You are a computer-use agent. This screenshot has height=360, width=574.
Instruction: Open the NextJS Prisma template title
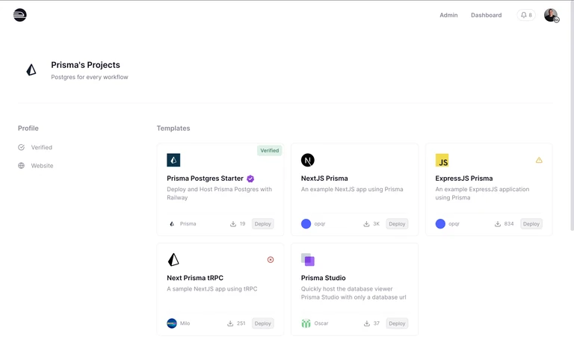(324, 179)
